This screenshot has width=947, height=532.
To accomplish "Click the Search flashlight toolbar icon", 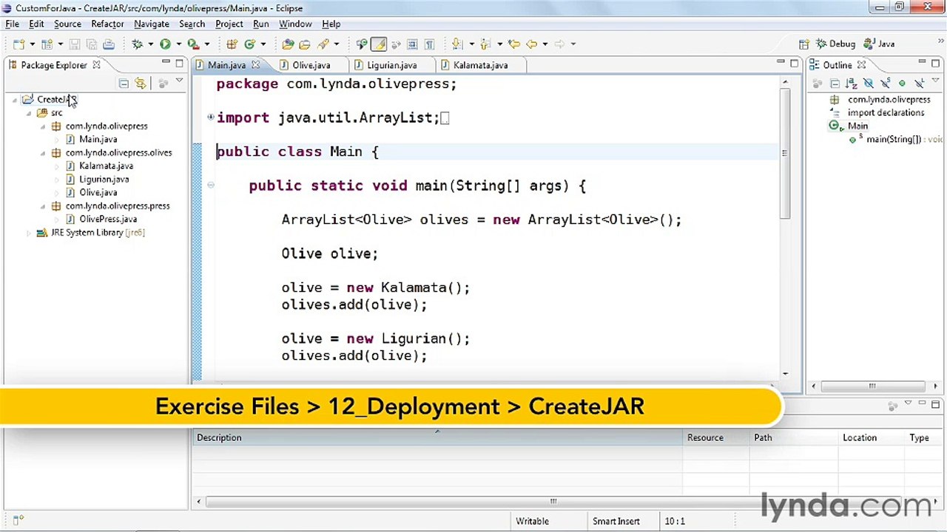I will click(x=323, y=44).
